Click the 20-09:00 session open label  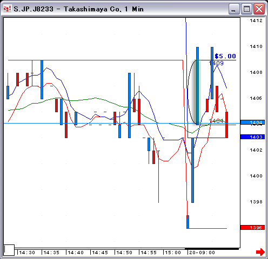point(202,253)
